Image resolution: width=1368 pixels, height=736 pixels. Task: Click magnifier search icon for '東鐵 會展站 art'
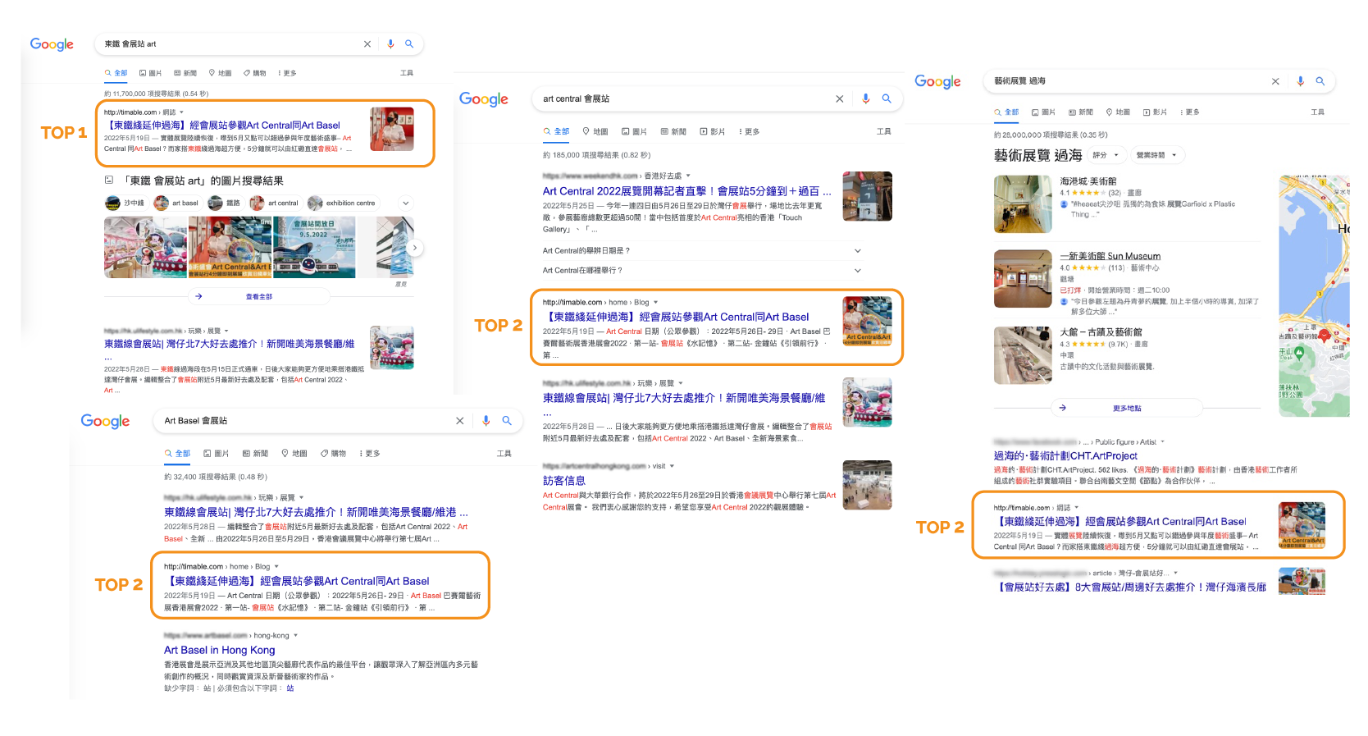coord(409,44)
